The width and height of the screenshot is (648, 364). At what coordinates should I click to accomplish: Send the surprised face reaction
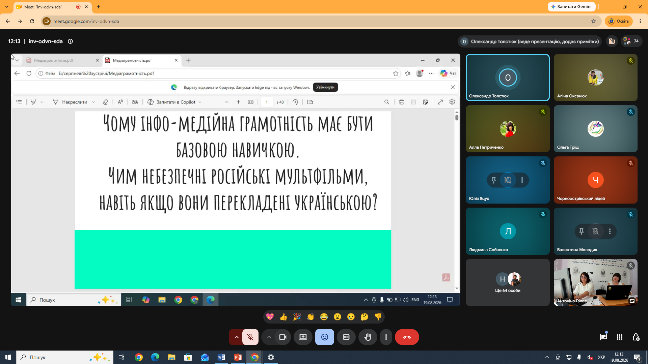[337, 317]
